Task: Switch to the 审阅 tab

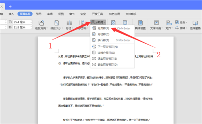Action: [x=50, y=14]
